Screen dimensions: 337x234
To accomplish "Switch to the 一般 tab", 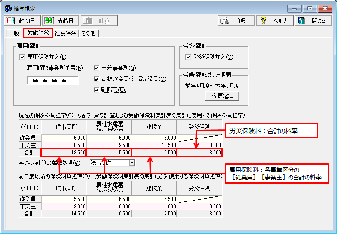I will point(14,33).
